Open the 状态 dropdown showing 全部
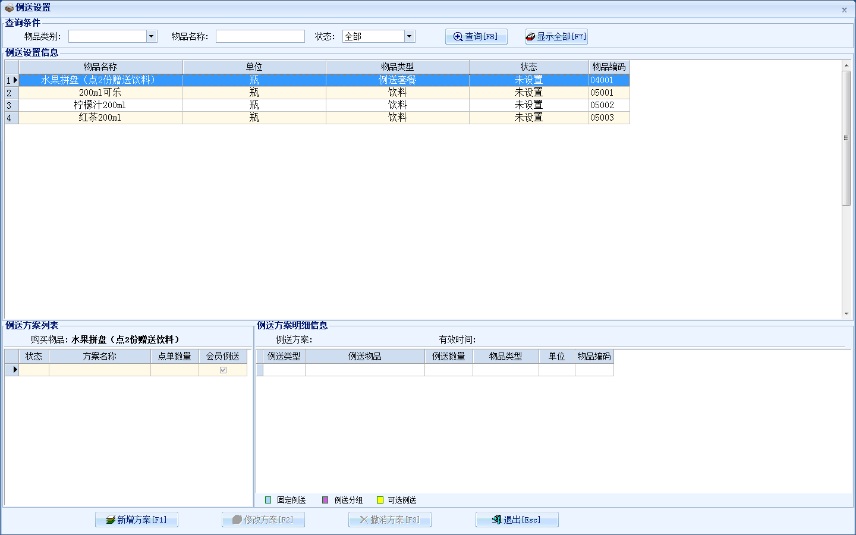 click(410, 36)
